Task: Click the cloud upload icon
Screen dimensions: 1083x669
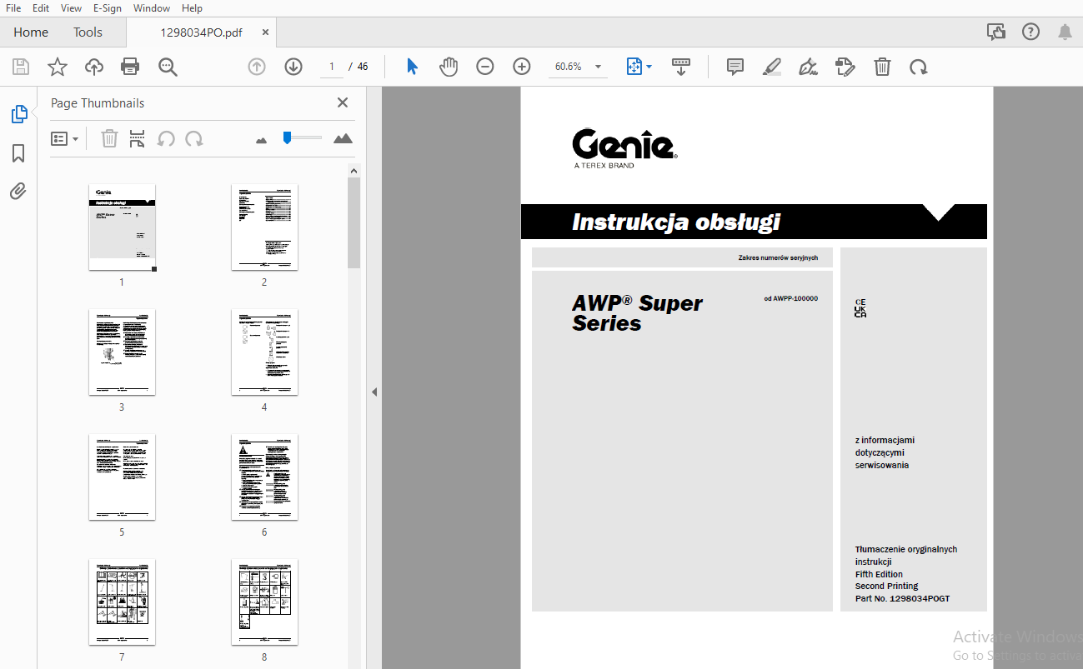Action: [x=94, y=67]
